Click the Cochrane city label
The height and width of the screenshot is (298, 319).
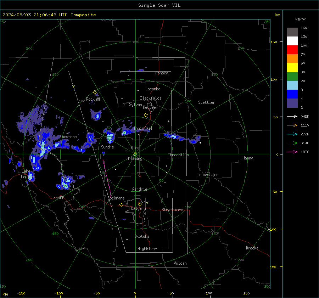tap(116, 198)
